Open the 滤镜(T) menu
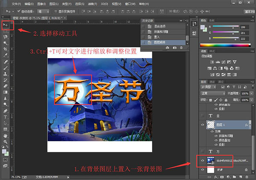 point(93,4)
